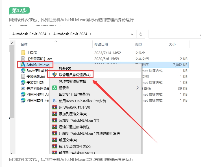Click second Autodesk_Revit 2024 breadcrumb
This screenshot has height=167, width=211.
(x=70, y=34)
